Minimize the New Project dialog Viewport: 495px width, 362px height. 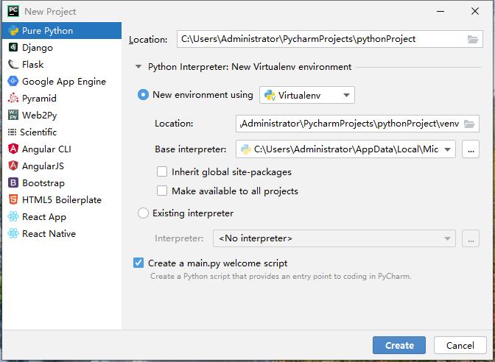coord(440,11)
